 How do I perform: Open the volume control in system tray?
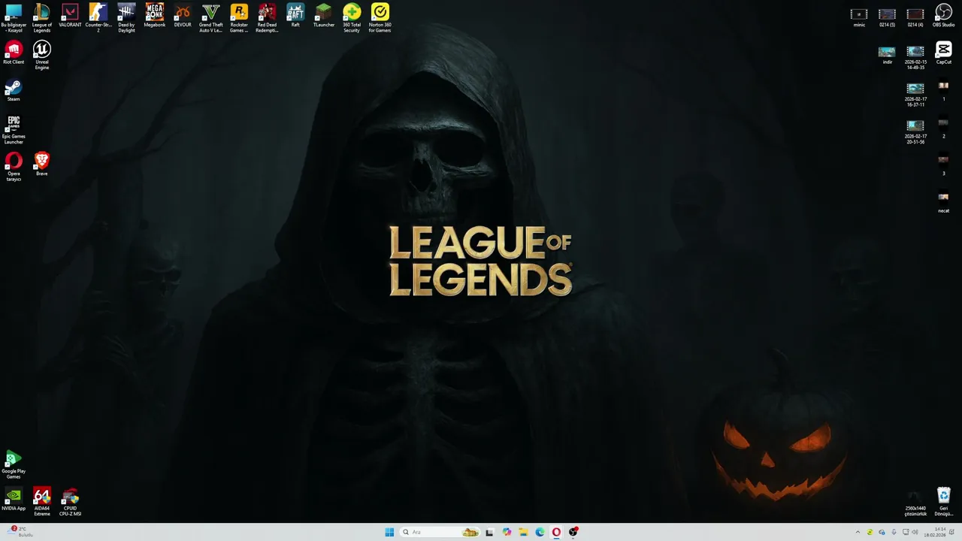(915, 532)
